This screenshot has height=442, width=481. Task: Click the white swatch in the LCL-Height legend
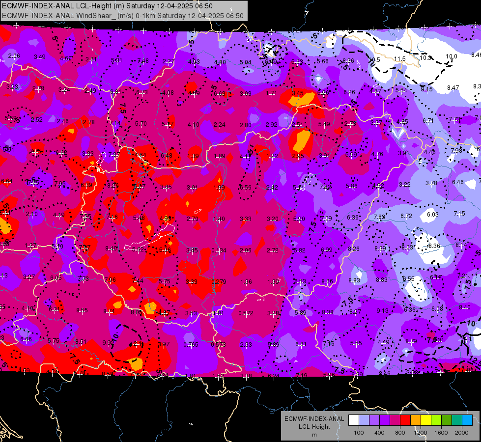(354, 420)
